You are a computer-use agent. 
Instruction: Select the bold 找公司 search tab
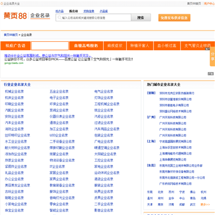click(x=73, y=11)
